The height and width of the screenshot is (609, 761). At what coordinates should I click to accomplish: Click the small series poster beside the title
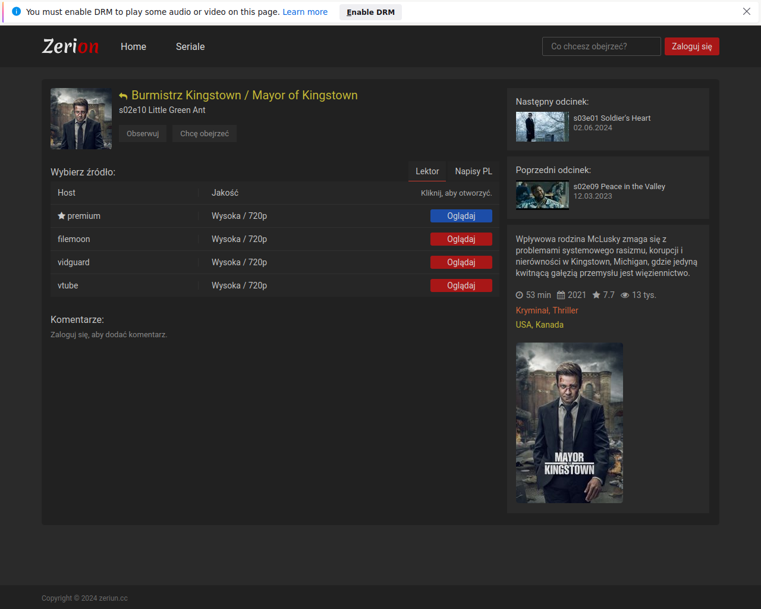coord(81,118)
